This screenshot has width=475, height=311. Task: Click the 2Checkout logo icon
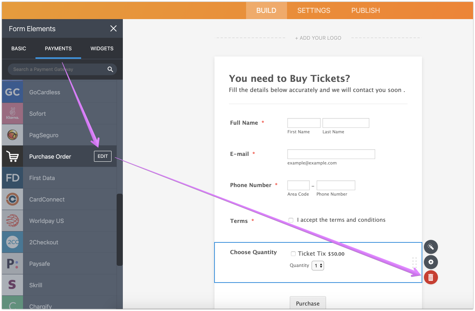pyautogui.click(x=12, y=242)
